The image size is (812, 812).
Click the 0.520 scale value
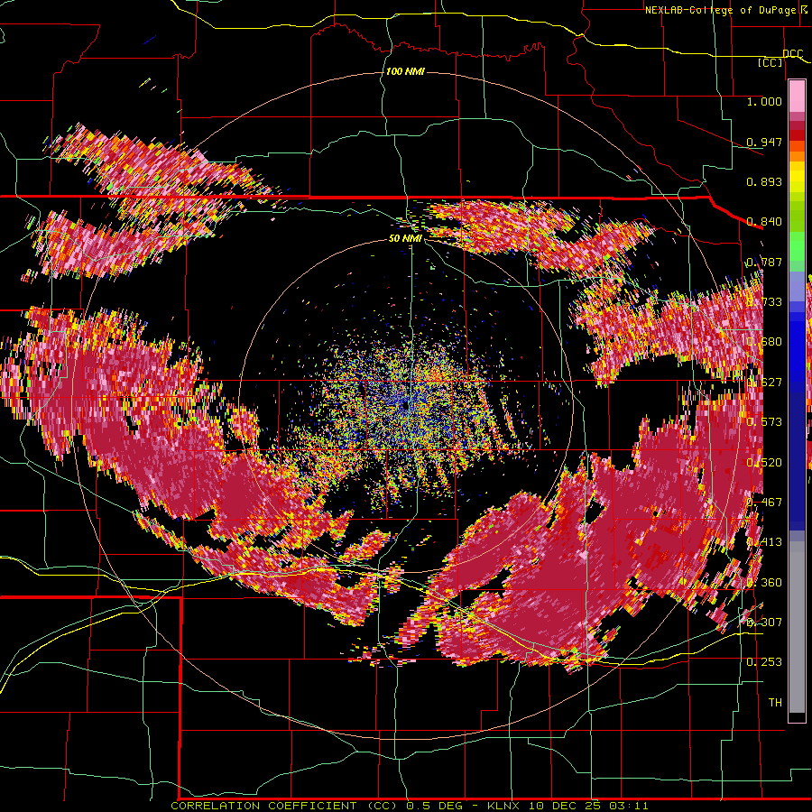[x=764, y=462]
